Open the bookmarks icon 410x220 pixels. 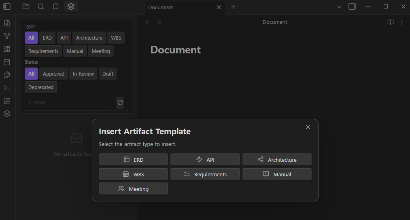click(56, 6)
